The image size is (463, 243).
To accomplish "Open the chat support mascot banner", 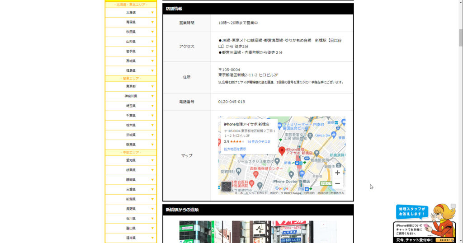I will (425, 223).
